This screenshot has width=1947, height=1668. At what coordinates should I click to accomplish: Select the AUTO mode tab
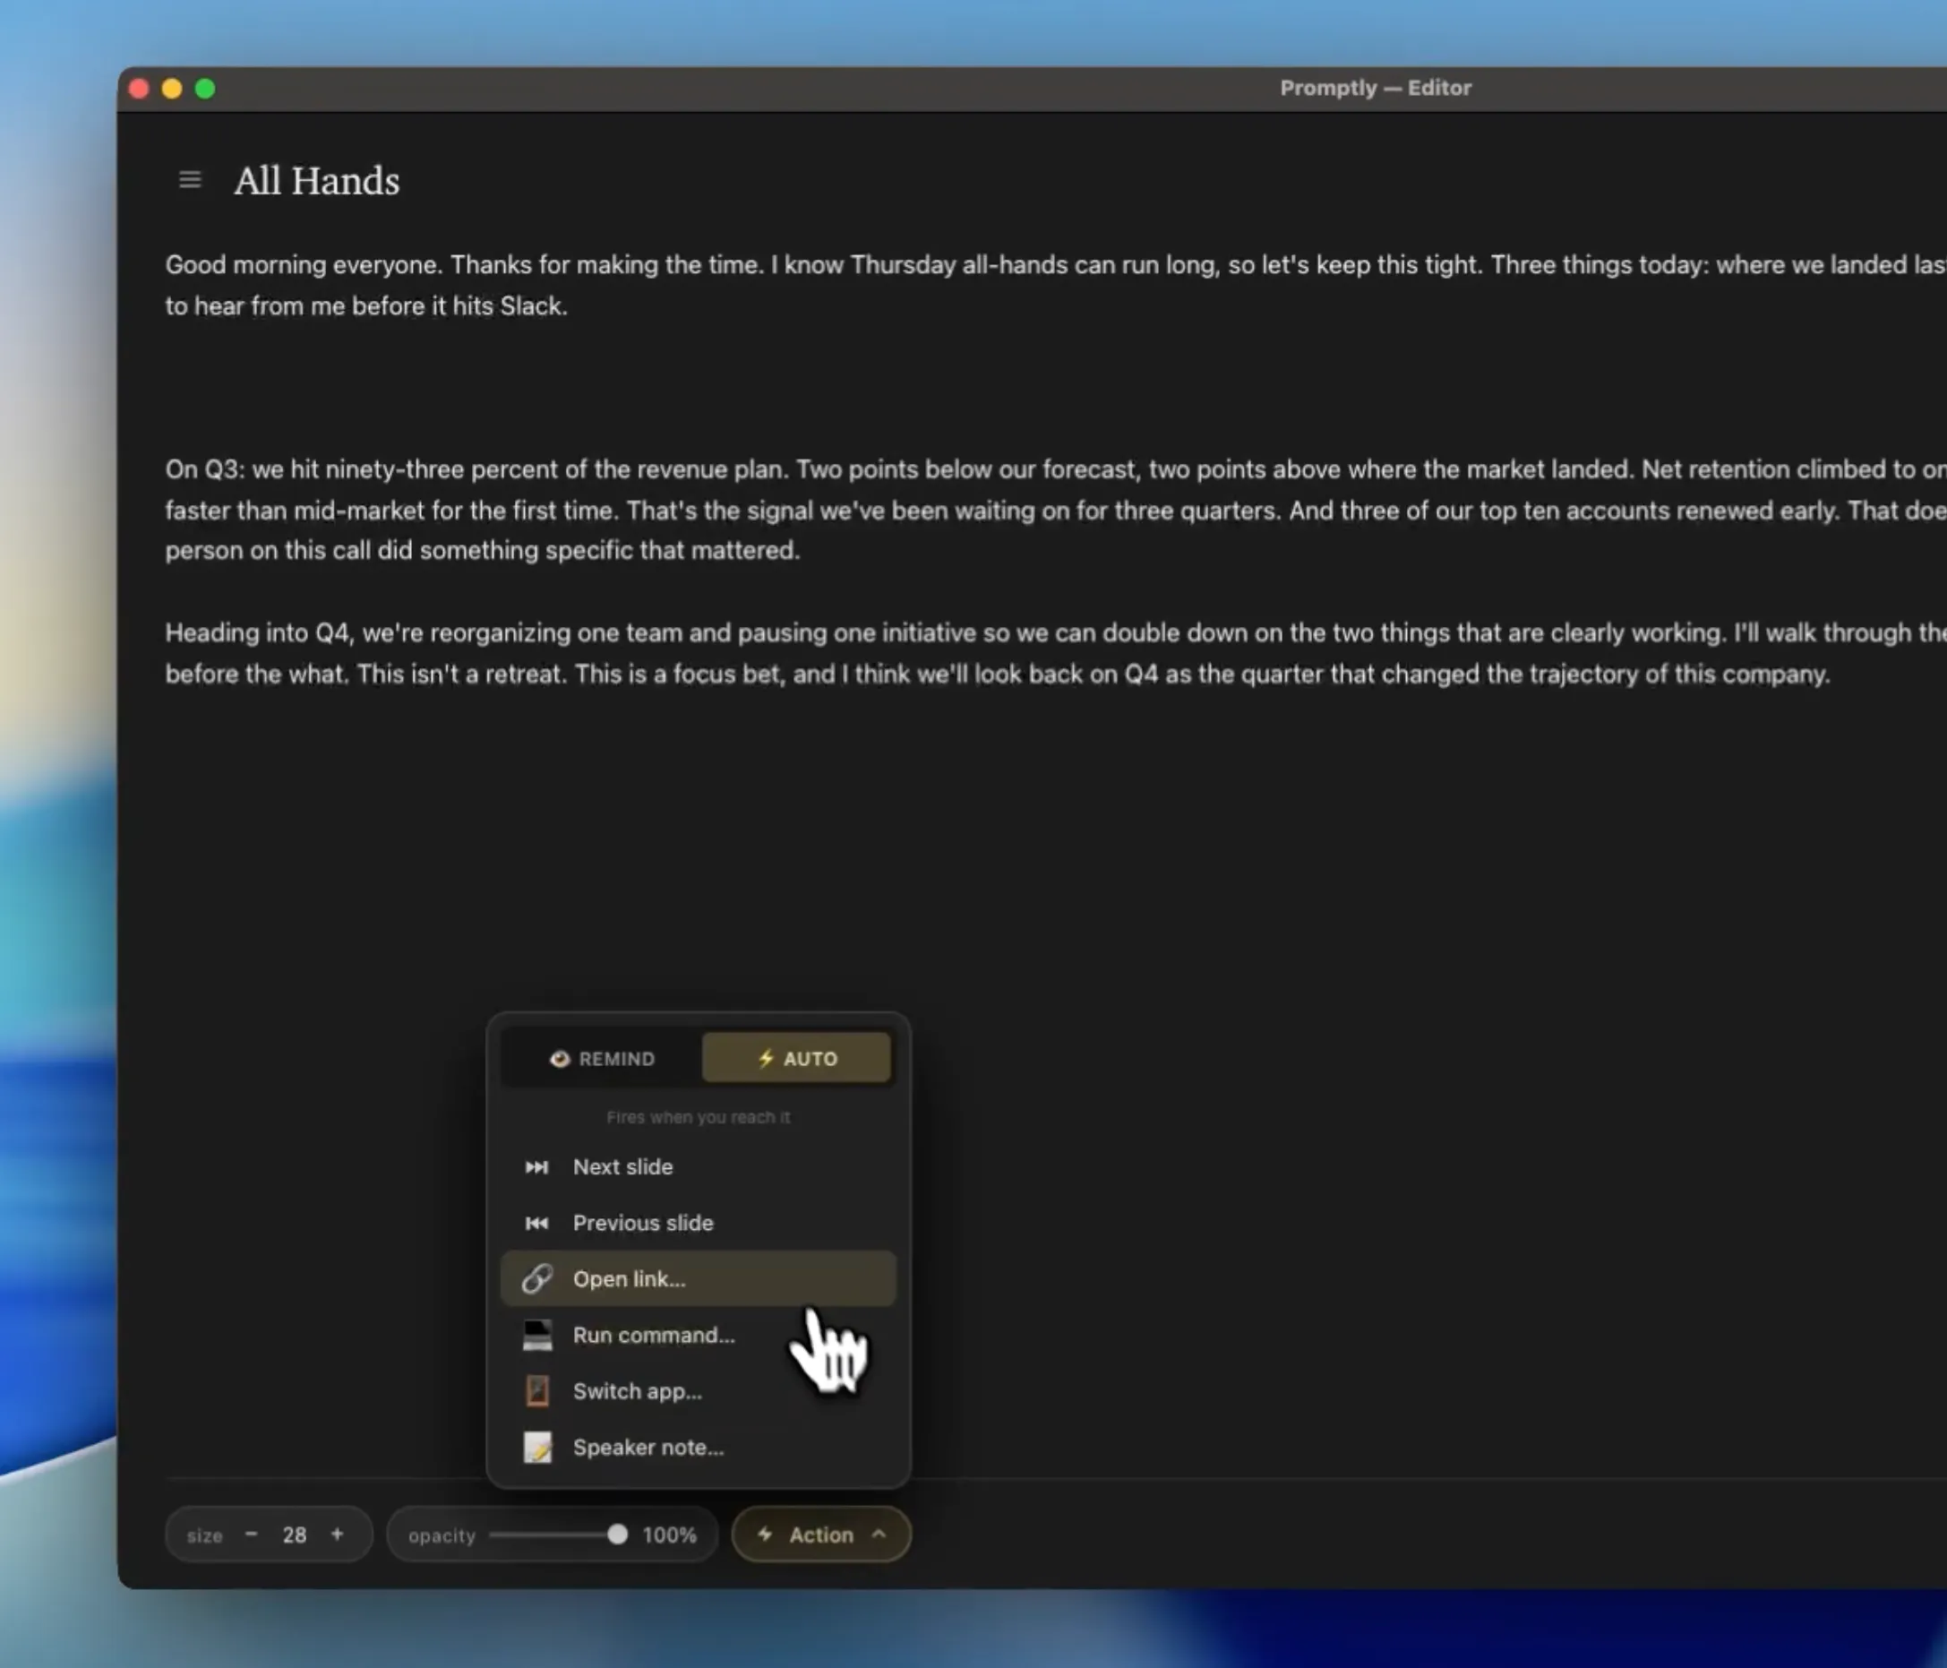point(797,1058)
